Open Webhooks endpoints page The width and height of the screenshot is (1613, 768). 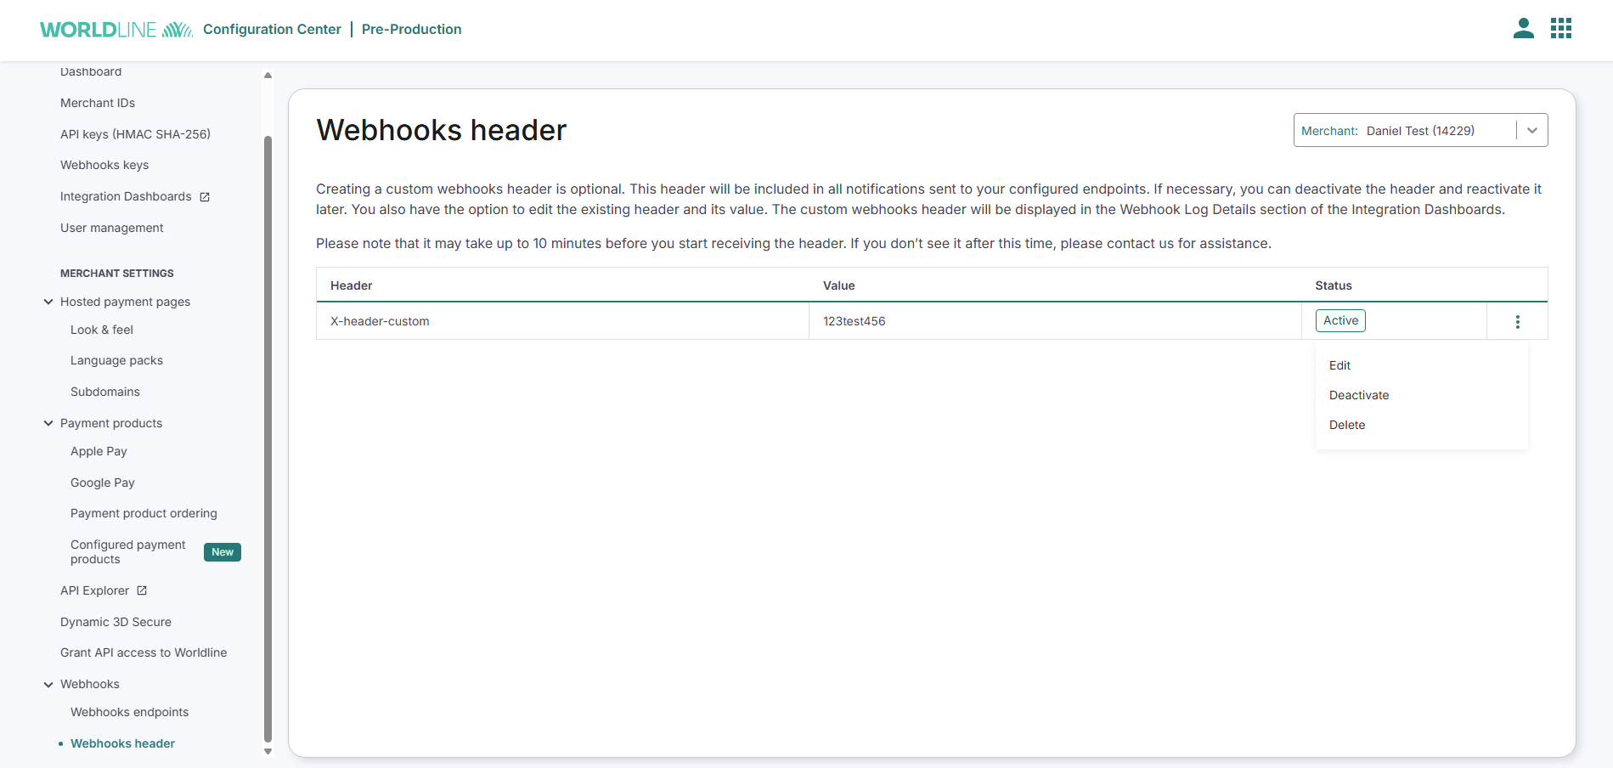tap(129, 712)
